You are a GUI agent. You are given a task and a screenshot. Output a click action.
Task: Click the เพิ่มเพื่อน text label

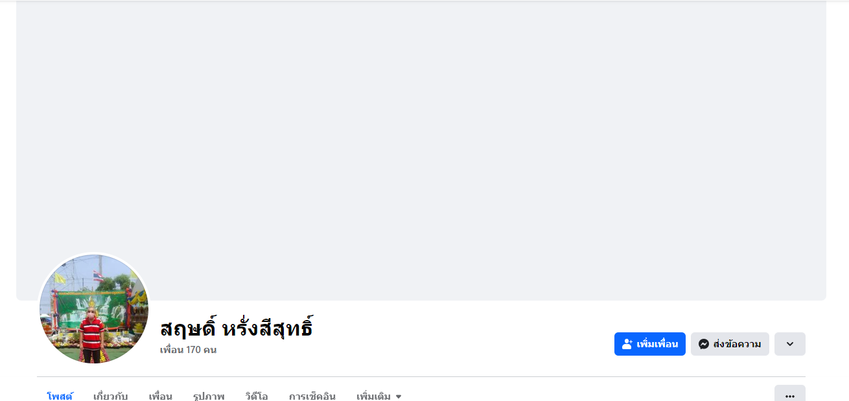point(657,344)
